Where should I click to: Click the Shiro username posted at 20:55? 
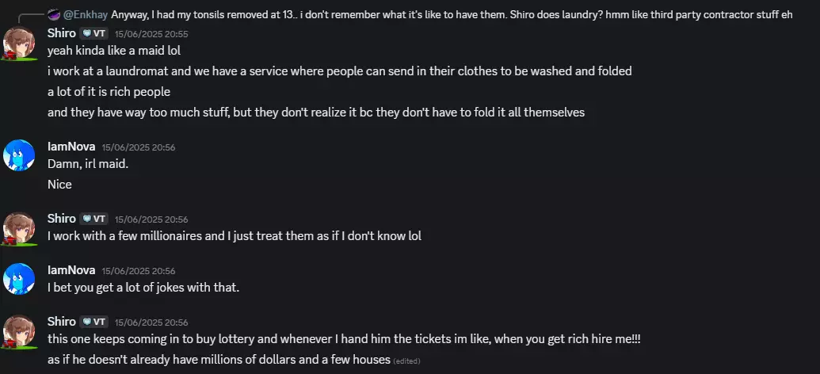62,33
